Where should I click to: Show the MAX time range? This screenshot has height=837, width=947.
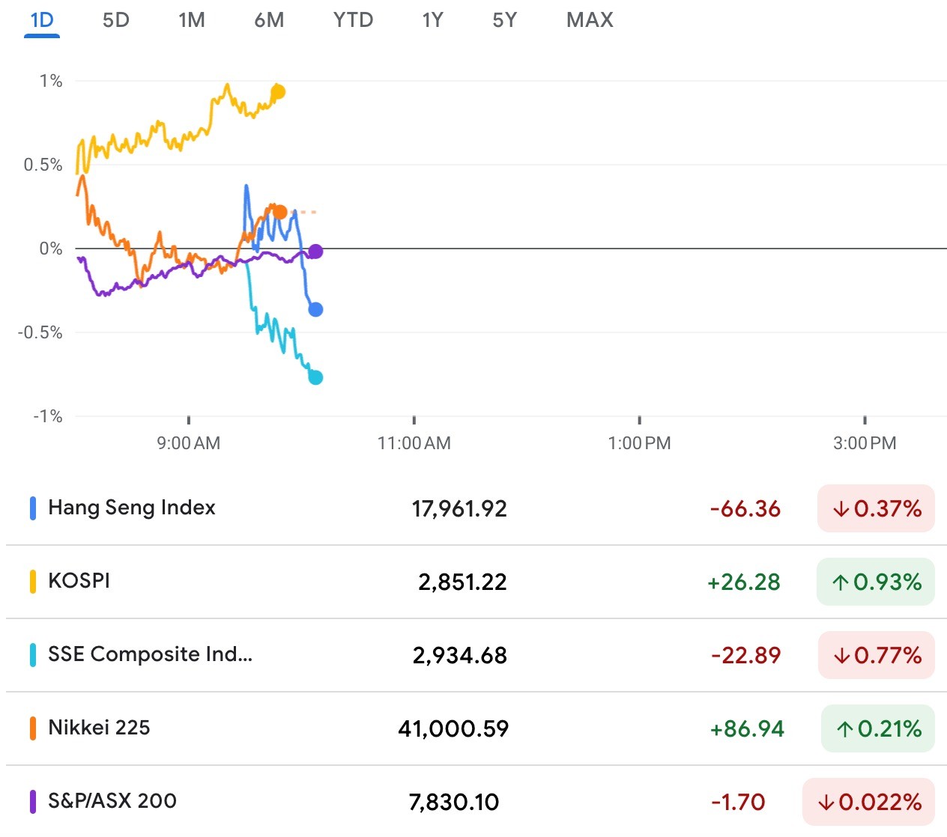590,20
